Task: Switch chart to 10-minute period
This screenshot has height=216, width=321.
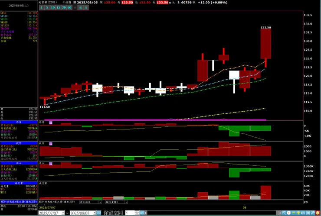Action: click(x=52, y=7)
